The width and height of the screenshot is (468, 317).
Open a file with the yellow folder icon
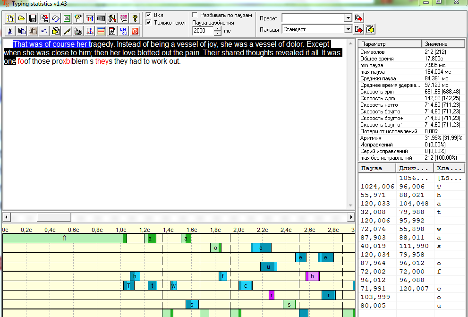[22, 18]
